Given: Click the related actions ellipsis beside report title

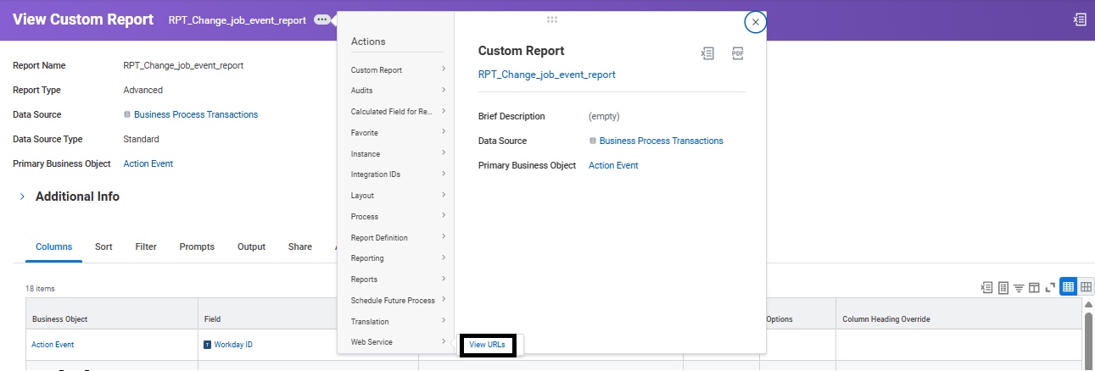Looking at the screenshot, I should click(x=321, y=19).
